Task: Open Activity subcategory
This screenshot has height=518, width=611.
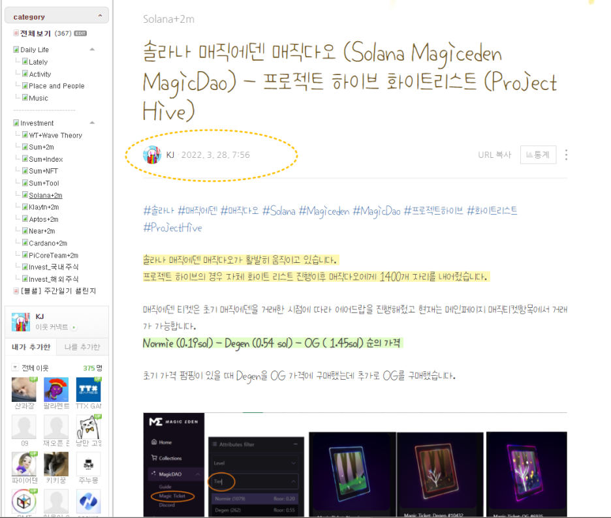Action: click(x=40, y=74)
